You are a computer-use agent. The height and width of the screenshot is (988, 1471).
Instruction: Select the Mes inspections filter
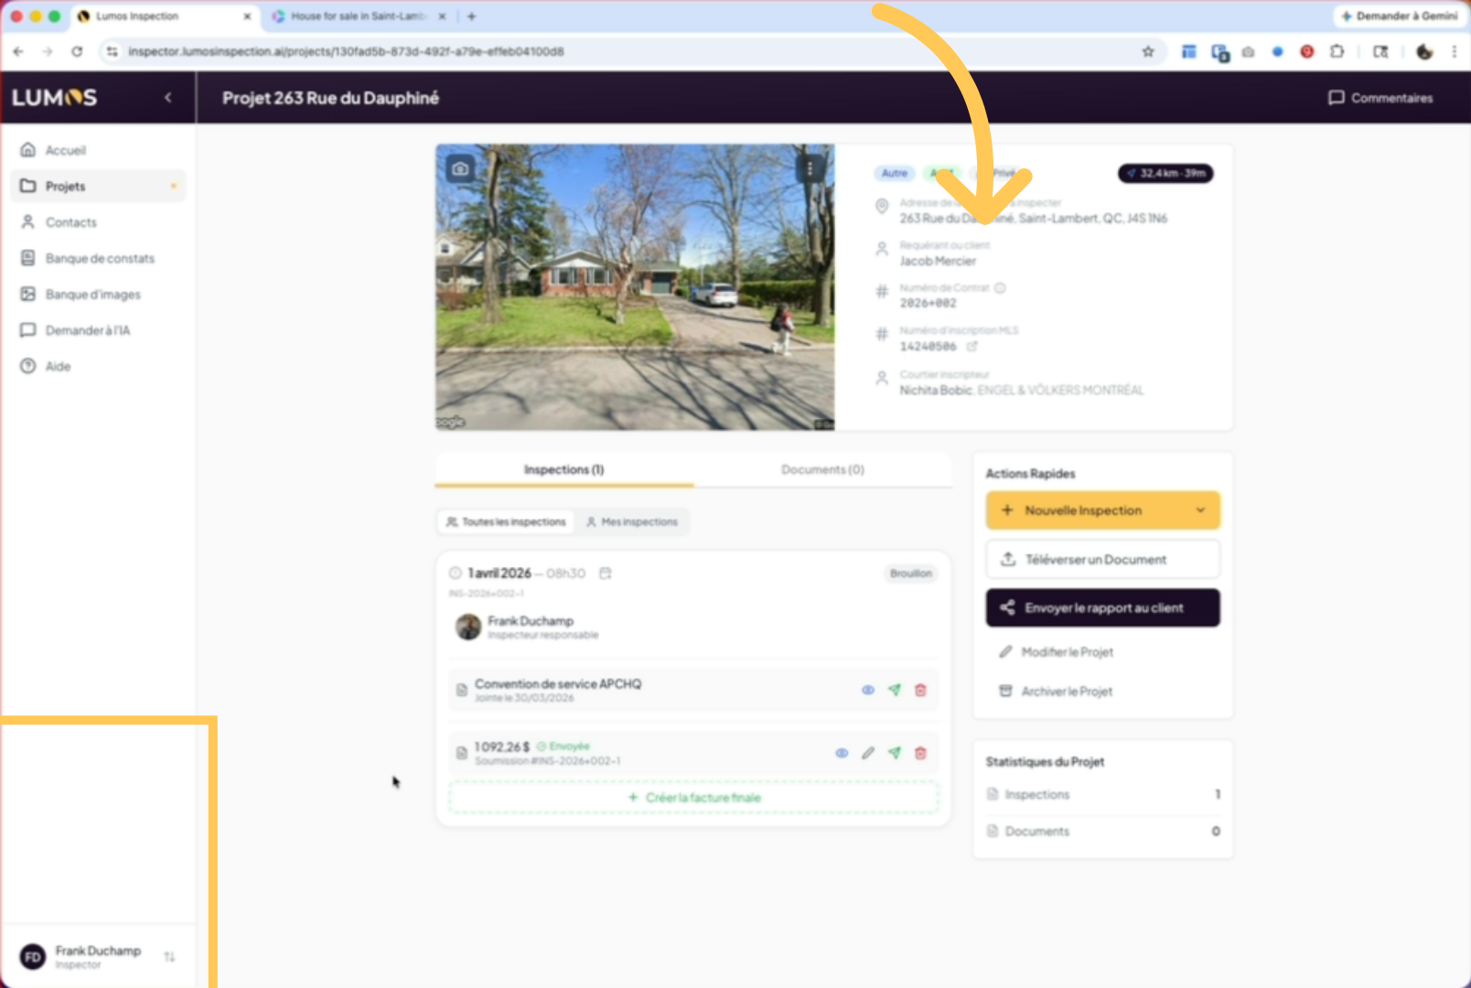[632, 522]
